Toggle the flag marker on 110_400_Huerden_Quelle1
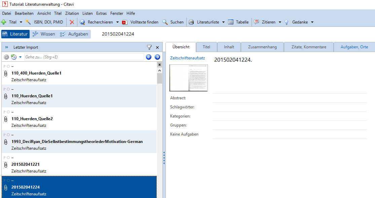The width and height of the screenshot is (375, 198). pyautogui.click(x=4, y=66)
